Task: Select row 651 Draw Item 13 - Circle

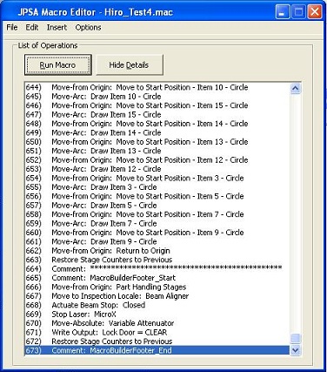Action: pos(157,151)
